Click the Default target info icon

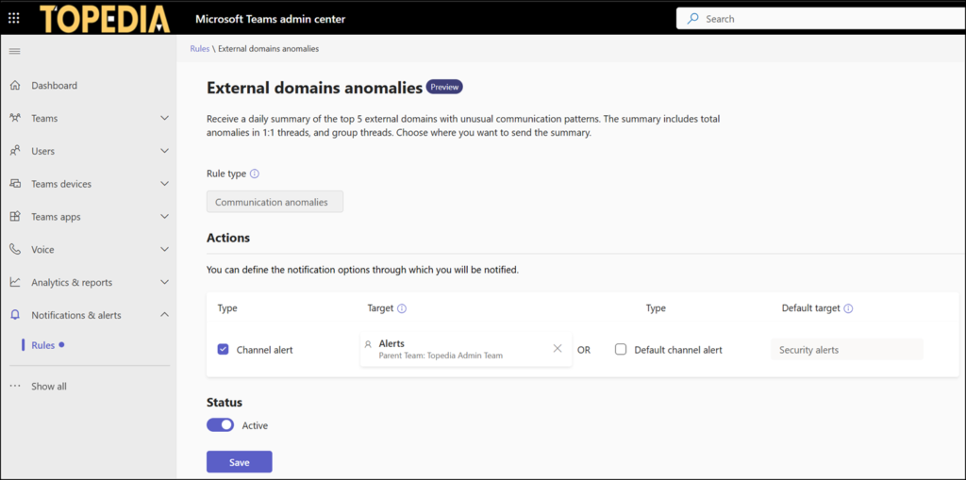(x=848, y=308)
